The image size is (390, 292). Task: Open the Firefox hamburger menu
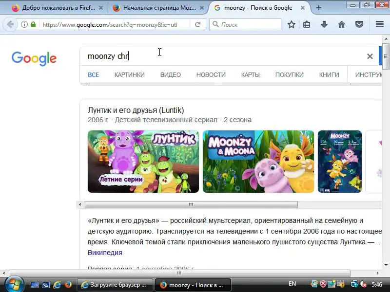point(380,24)
